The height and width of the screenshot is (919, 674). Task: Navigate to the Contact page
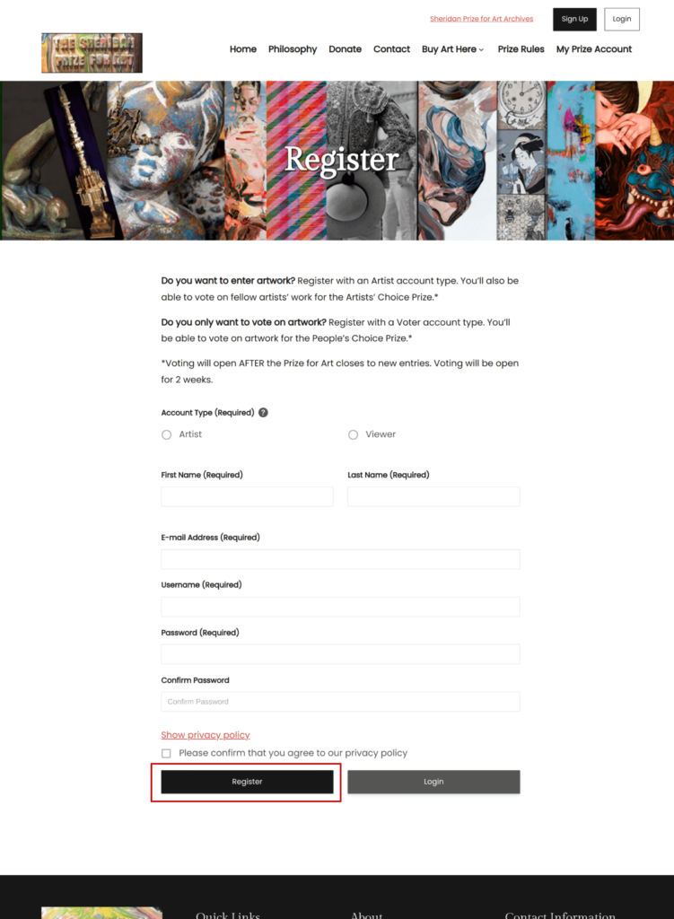(x=391, y=49)
